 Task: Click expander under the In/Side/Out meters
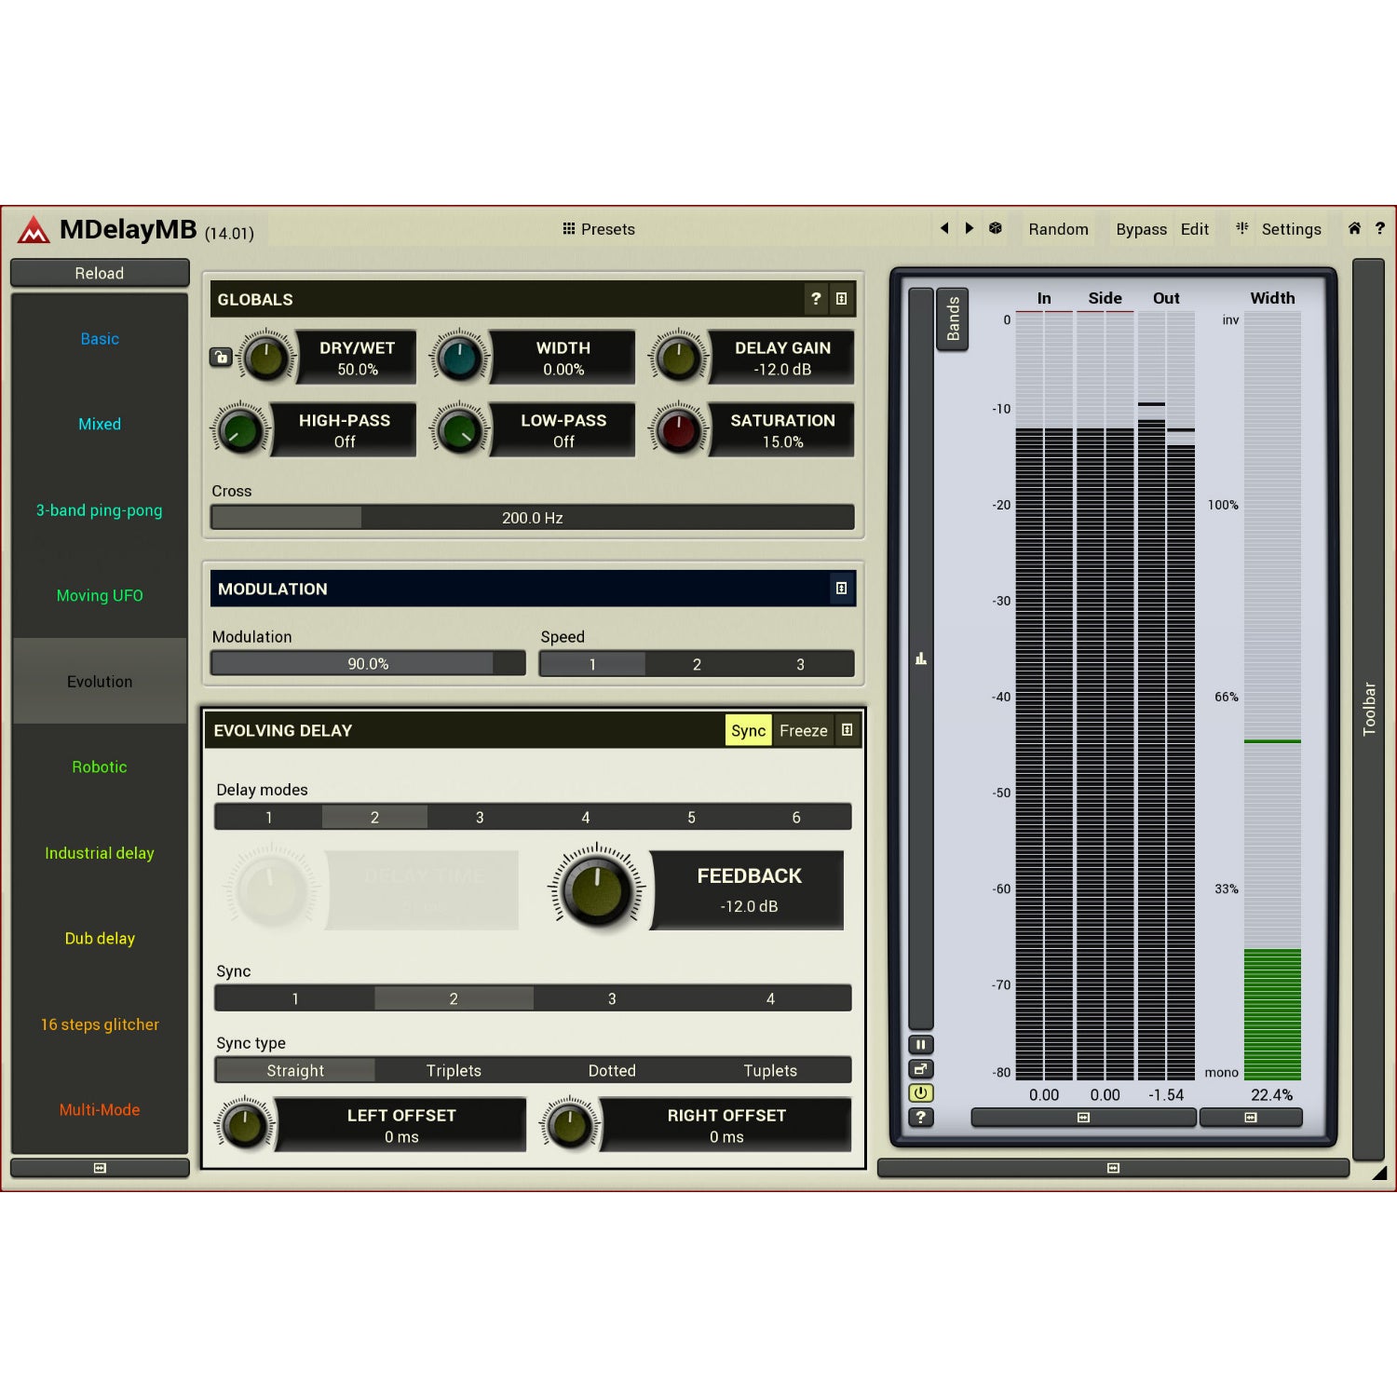1083,1118
